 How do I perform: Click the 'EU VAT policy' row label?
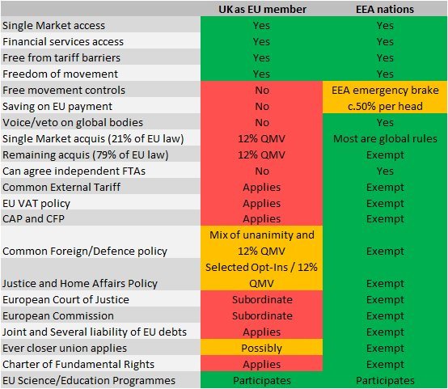[x=36, y=204]
